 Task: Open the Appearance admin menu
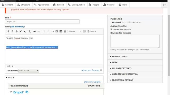[41, 5]
